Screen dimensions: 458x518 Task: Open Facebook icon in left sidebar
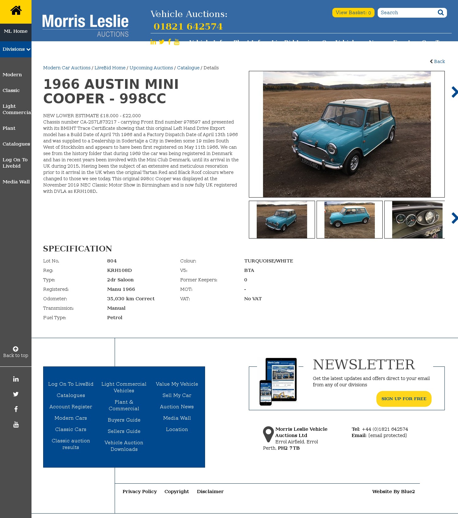[16, 409]
